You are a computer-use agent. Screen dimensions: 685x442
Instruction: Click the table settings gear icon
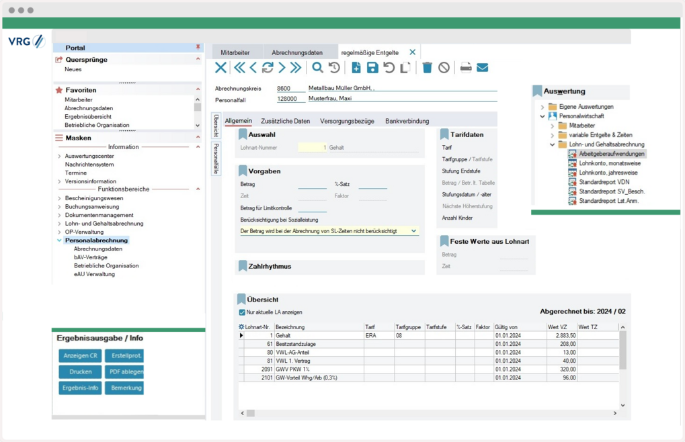tap(241, 327)
